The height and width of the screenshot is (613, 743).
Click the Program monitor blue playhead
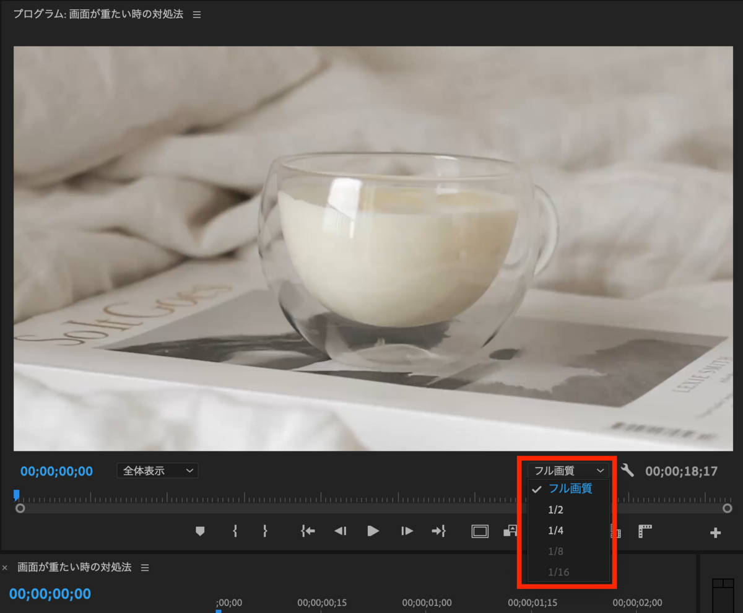click(x=17, y=495)
